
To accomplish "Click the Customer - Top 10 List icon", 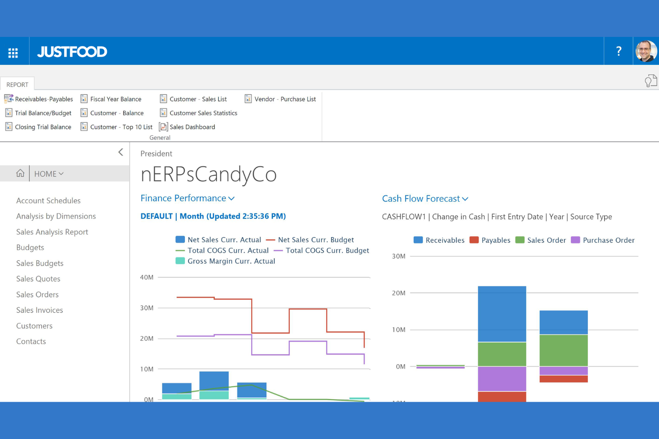I will 84,127.
